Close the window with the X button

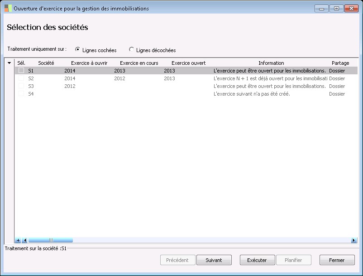point(351,9)
